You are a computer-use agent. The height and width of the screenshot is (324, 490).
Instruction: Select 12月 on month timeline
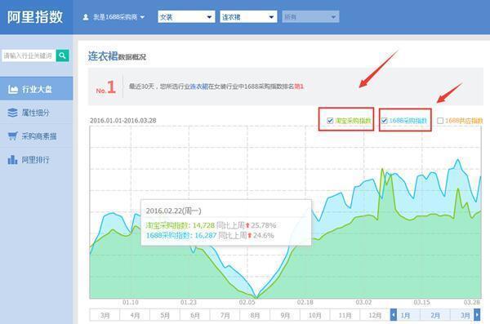[375, 315]
